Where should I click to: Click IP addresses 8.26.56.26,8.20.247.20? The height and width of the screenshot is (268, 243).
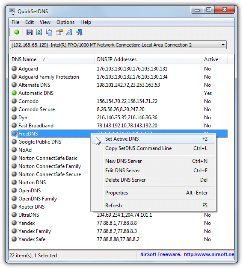(x=121, y=109)
